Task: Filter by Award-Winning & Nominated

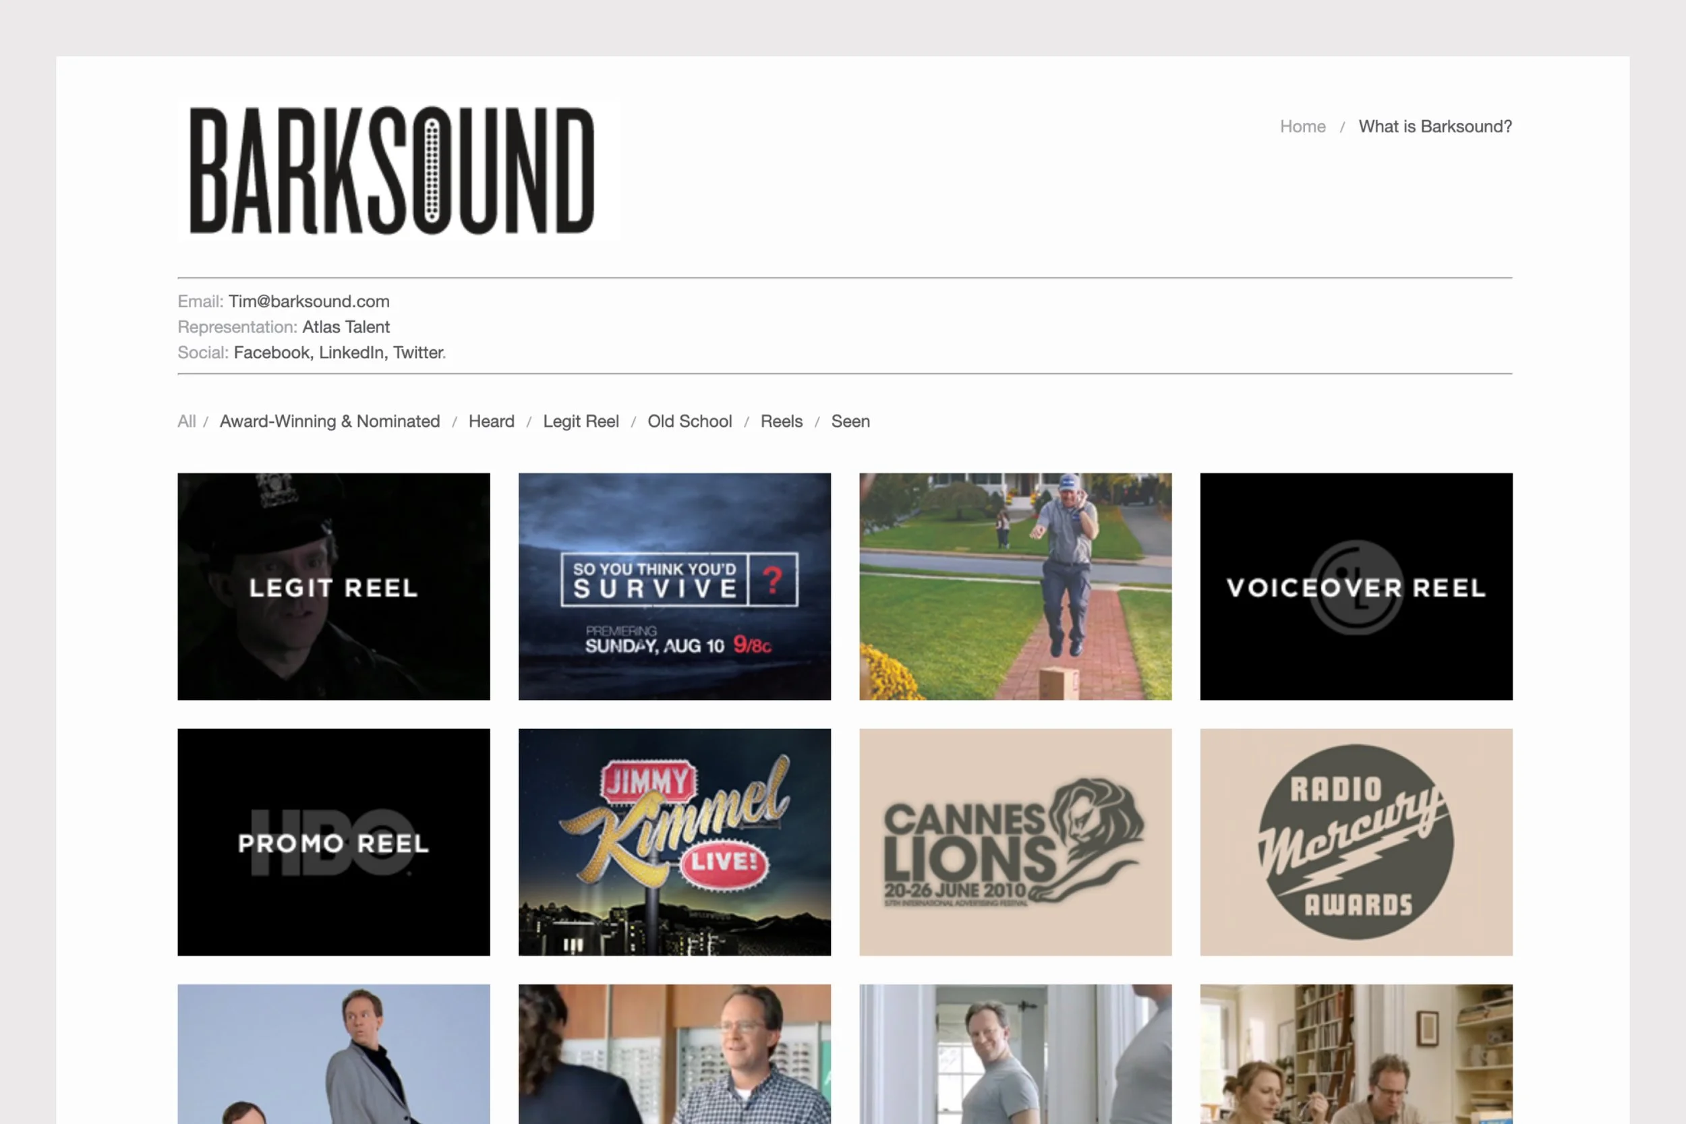Action: (x=330, y=421)
